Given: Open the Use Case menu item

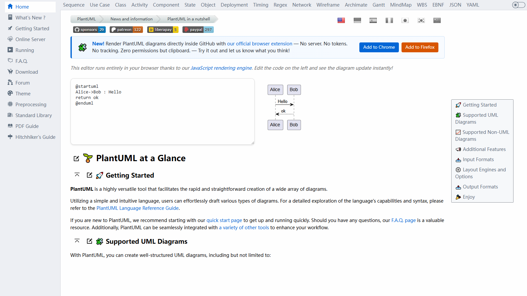Looking at the screenshot, I should (x=100, y=5).
